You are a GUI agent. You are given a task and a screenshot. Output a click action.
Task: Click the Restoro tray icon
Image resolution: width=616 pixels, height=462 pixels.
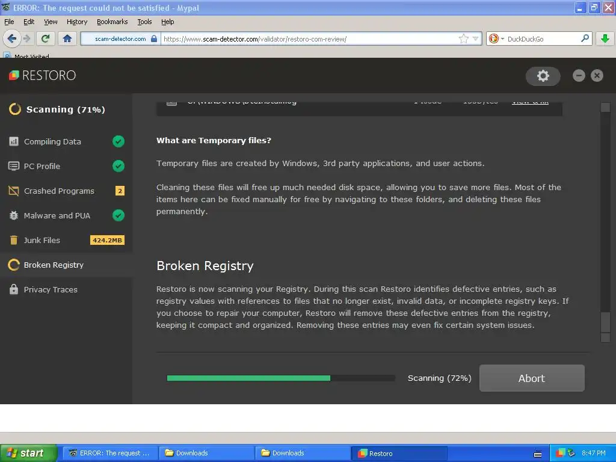pyautogui.click(x=561, y=453)
